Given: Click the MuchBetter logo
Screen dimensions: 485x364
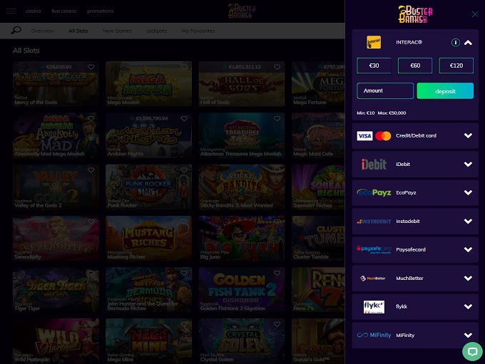Looking at the screenshot, I should pyautogui.click(x=373, y=278).
